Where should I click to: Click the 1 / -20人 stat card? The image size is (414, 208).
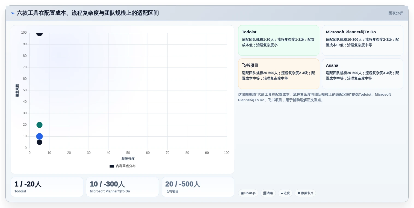coord(47,187)
